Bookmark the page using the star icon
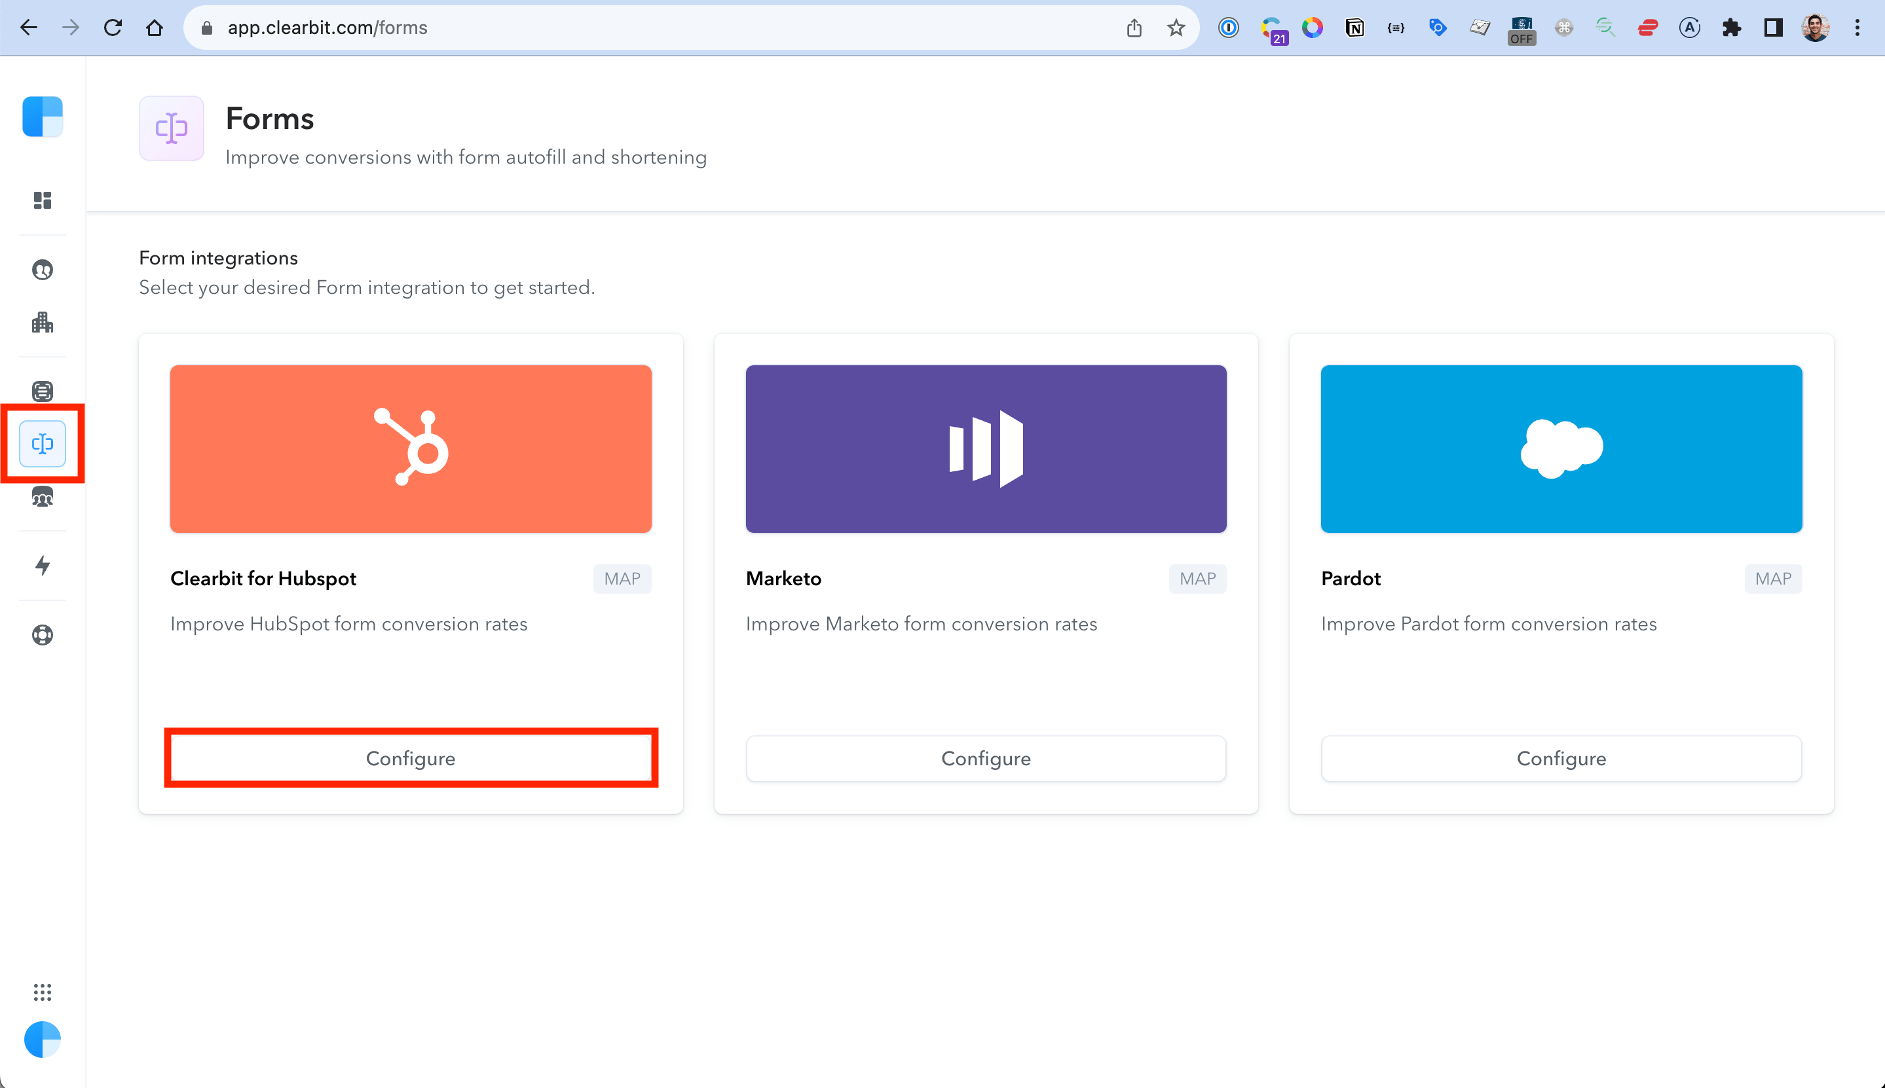This screenshot has height=1088, width=1885. coord(1176,27)
